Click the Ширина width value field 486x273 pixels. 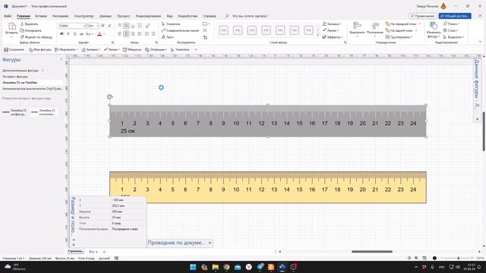pos(128,212)
